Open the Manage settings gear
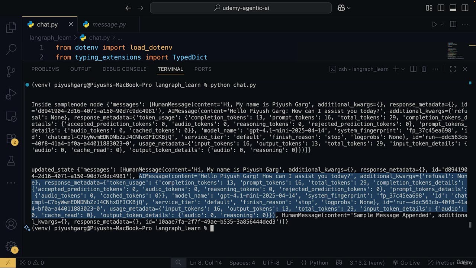The width and height of the screenshot is (476, 268). [x=11, y=246]
